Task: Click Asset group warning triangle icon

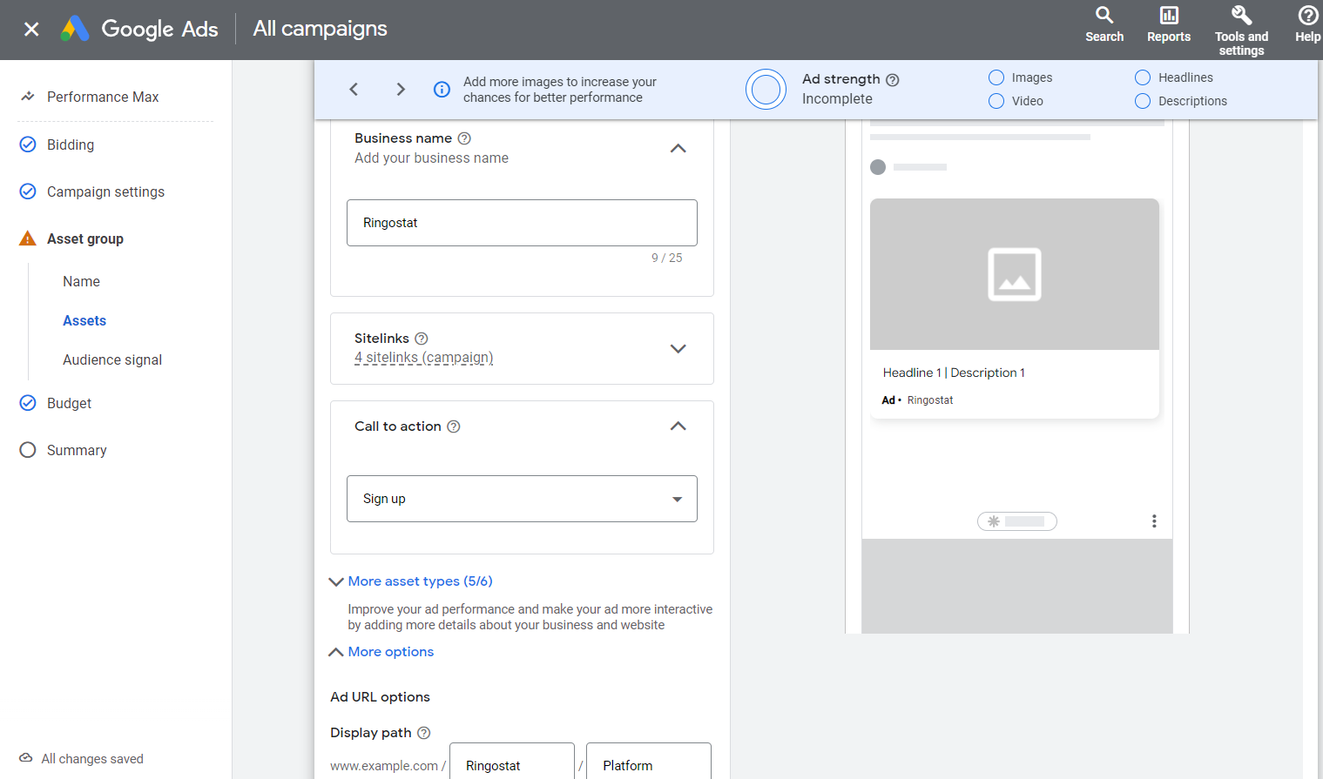Action: [28, 238]
